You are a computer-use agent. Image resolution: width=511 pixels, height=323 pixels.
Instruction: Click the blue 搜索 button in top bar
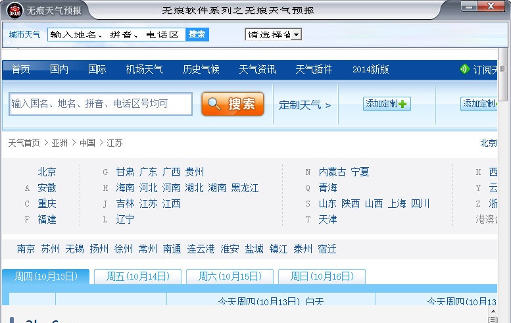[x=197, y=34]
